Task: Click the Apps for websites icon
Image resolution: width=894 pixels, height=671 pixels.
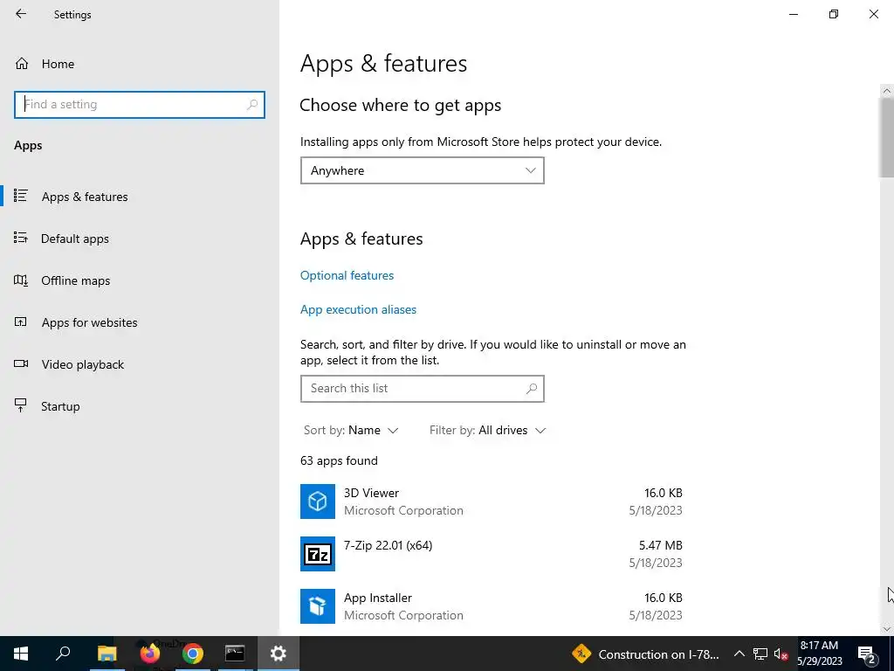Action: pyautogui.click(x=21, y=322)
